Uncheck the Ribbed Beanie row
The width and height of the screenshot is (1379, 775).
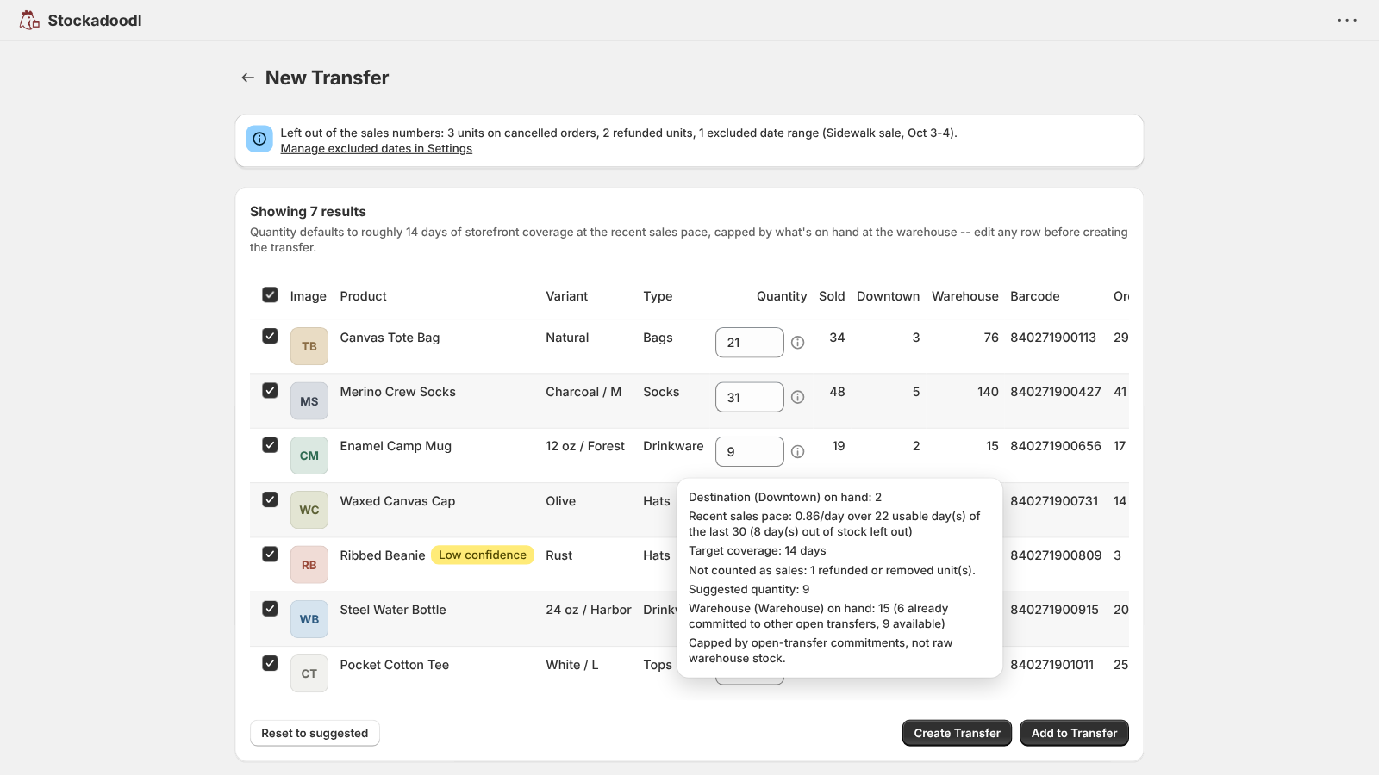pos(270,554)
